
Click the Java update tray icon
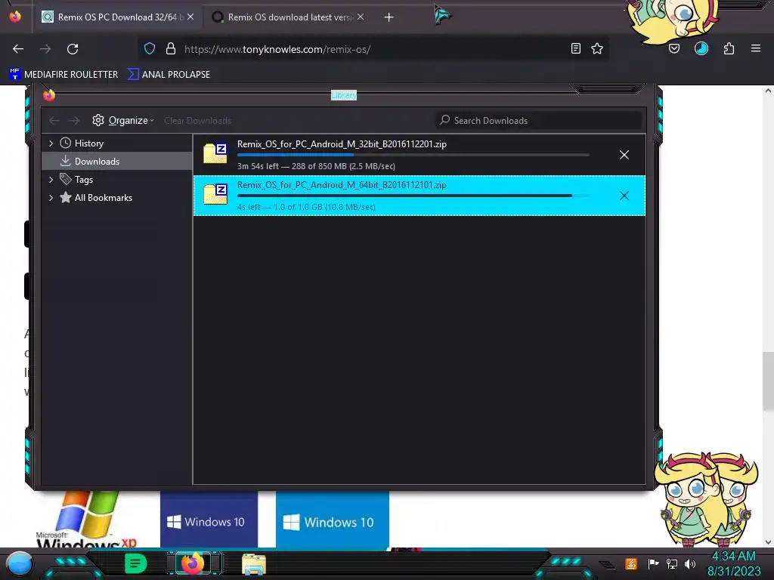tap(631, 563)
